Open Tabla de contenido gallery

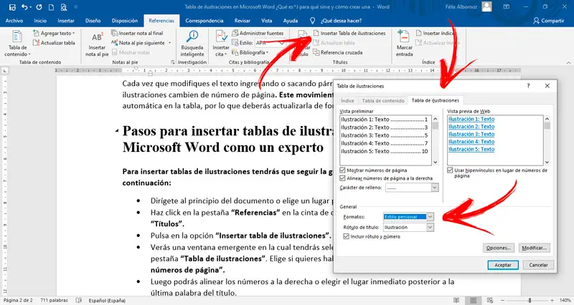coord(17,44)
